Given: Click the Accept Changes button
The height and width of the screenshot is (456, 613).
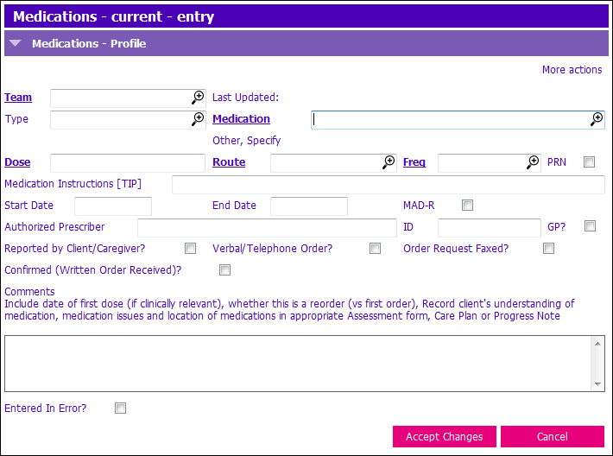Looking at the screenshot, I should point(444,436).
